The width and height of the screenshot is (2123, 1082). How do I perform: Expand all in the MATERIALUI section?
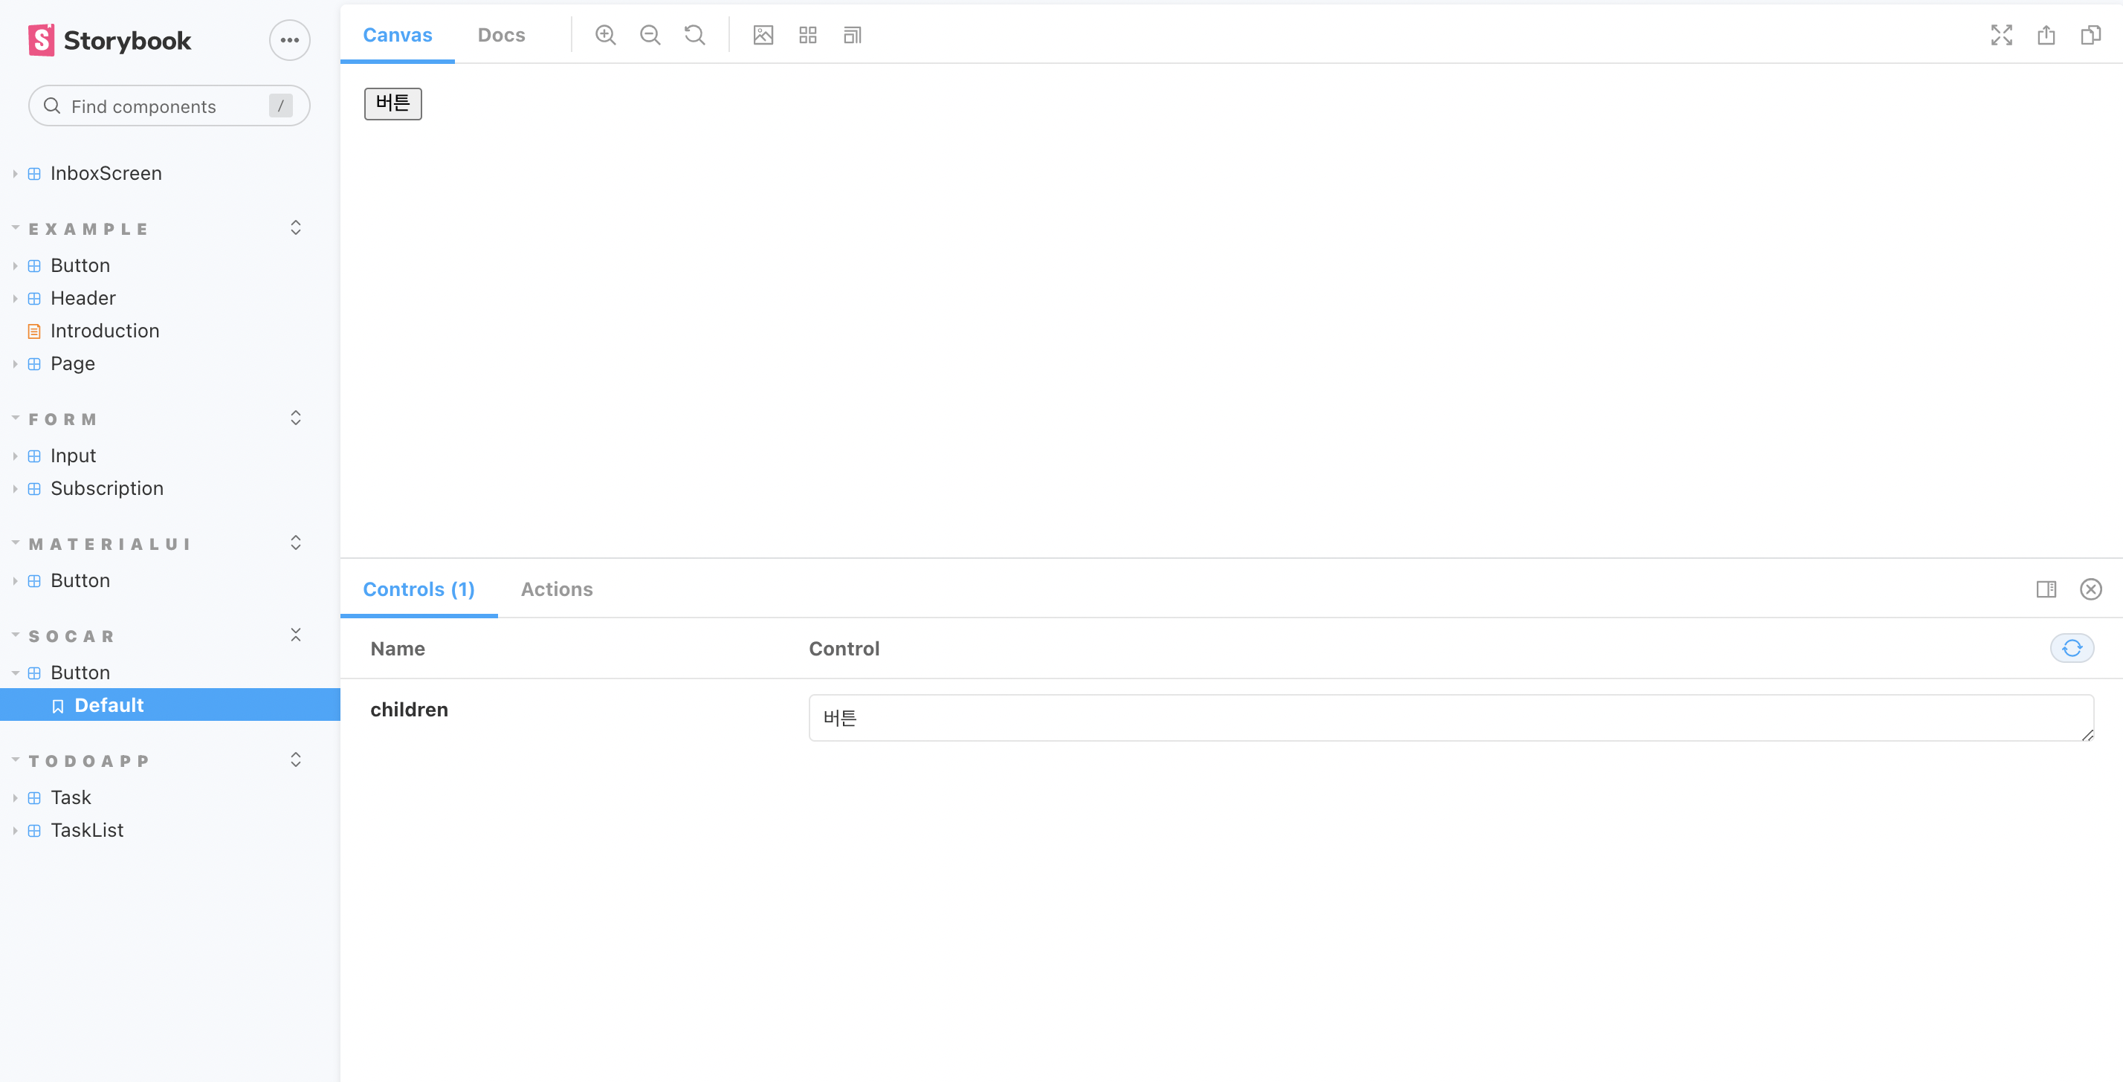click(x=296, y=542)
